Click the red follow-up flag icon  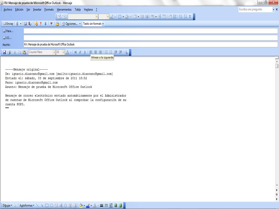pyautogui.click(x=51, y=24)
